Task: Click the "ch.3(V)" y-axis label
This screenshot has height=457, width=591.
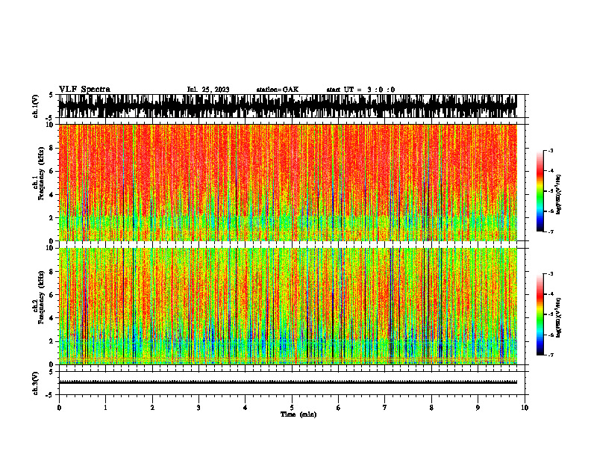Action: pyautogui.click(x=36, y=383)
